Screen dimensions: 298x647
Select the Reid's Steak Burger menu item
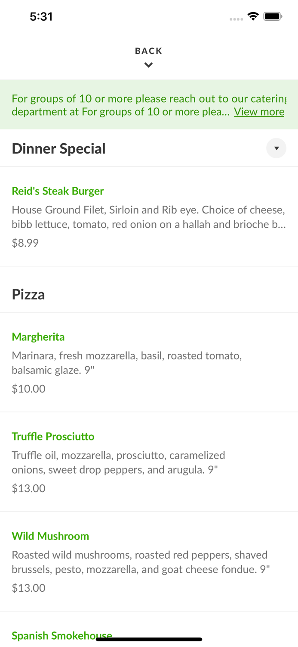coord(58,191)
